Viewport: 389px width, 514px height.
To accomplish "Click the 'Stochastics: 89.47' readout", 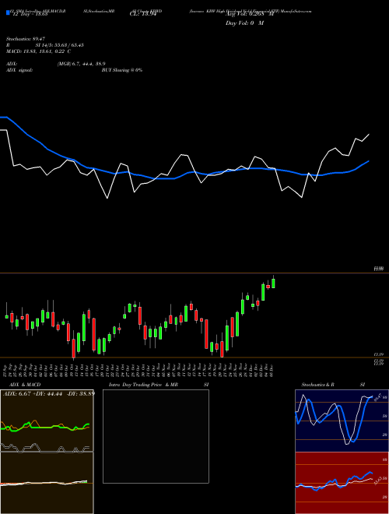I will click(26, 39).
